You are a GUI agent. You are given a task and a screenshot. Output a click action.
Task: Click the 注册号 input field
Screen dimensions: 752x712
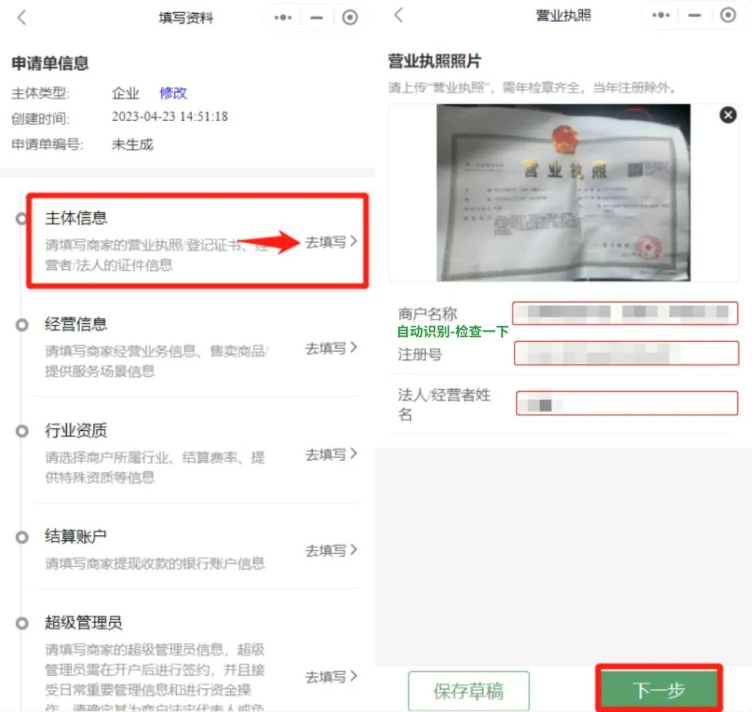click(625, 354)
